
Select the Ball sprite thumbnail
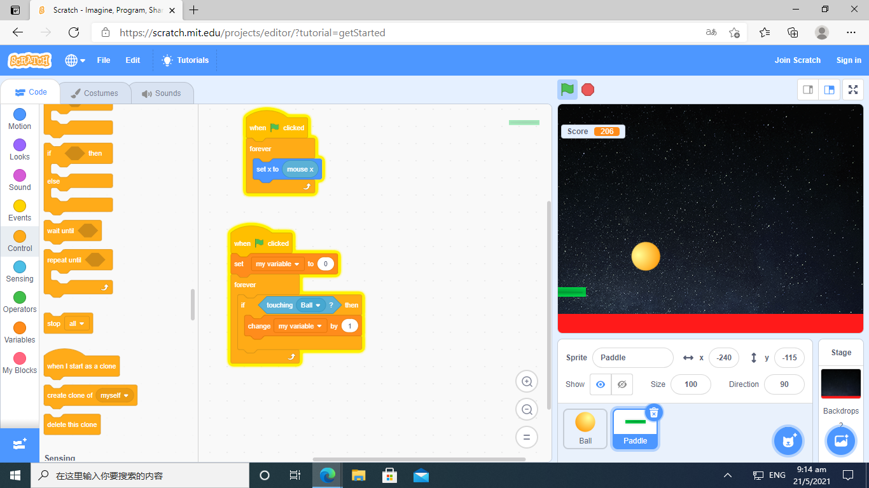click(585, 428)
